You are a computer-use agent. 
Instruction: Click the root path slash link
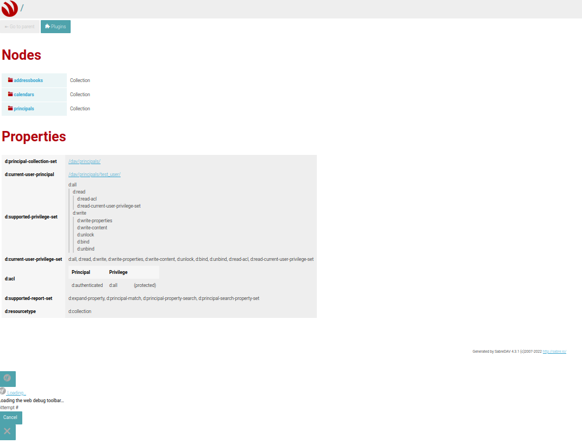[22, 8]
